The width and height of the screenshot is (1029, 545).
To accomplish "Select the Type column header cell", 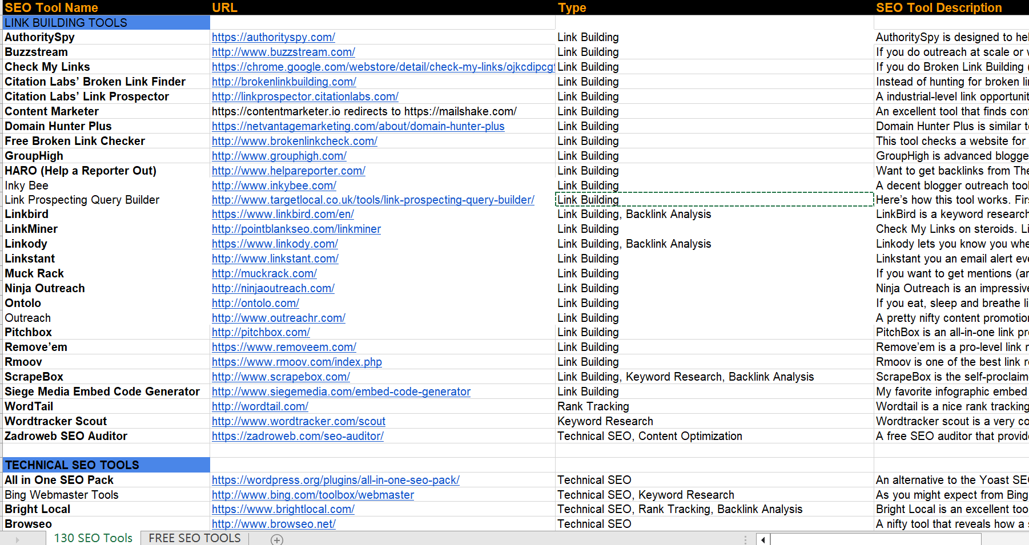I will point(714,7).
